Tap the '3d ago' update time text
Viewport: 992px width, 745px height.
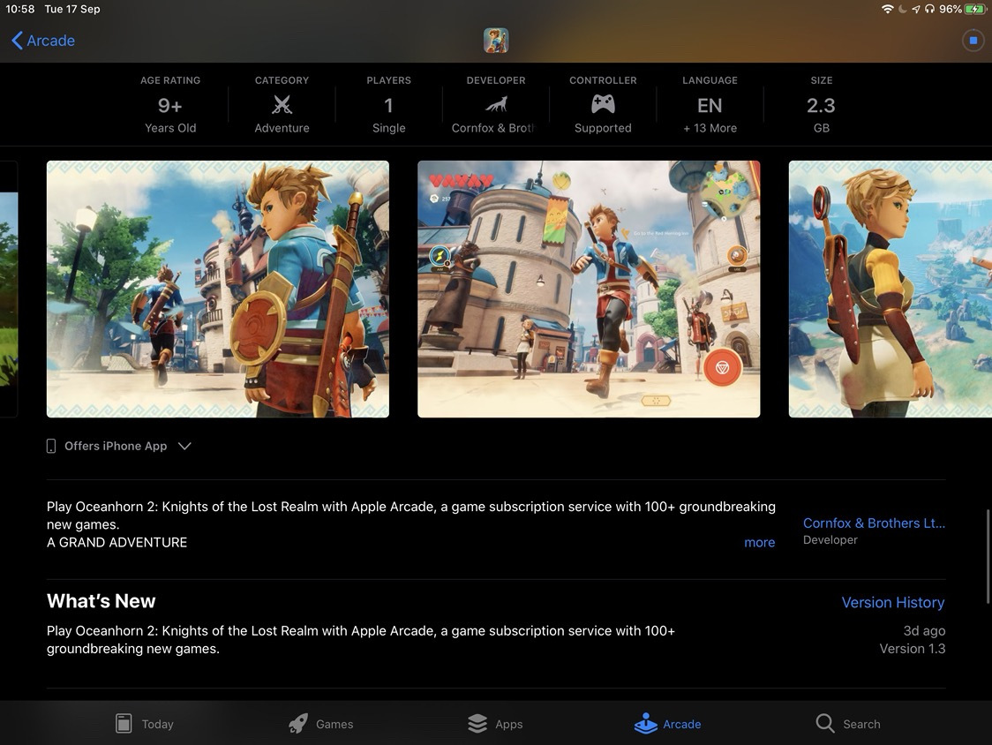point(924,630)
